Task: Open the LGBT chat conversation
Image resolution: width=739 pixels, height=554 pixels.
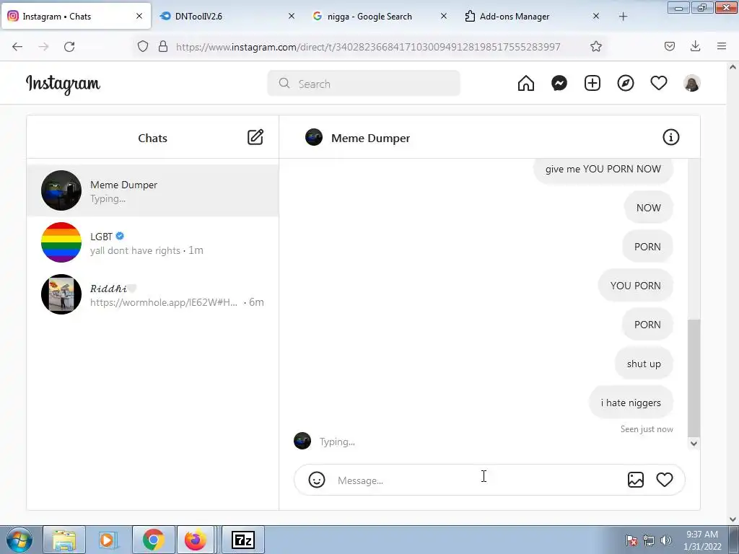Action: point(153,242)
